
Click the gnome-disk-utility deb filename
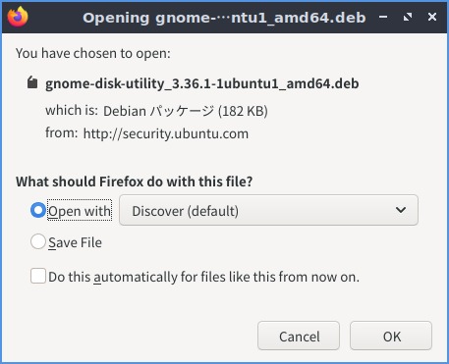click(202, 83)
